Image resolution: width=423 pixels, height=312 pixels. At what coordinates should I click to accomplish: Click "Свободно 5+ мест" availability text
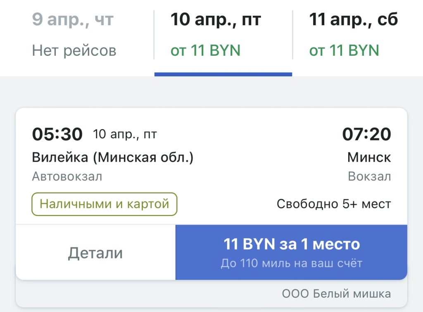click(x=334, y=204)
